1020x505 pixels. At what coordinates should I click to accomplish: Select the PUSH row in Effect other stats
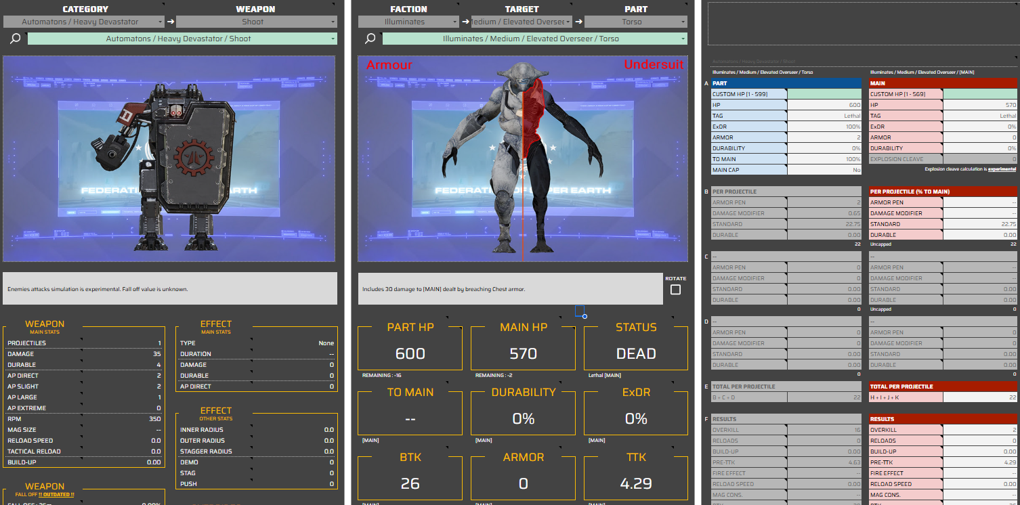click(257, 484)
